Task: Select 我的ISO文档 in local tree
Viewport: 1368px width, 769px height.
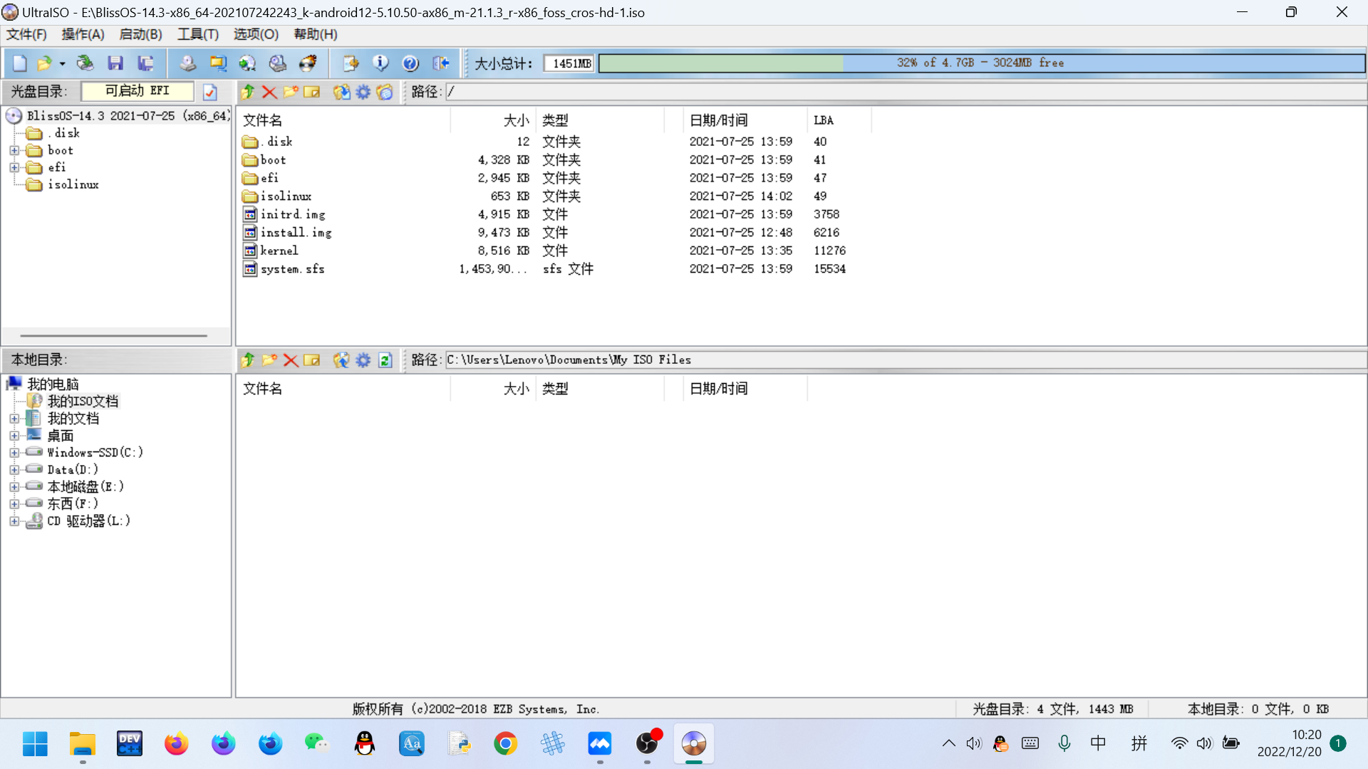Action: point(83,402)
